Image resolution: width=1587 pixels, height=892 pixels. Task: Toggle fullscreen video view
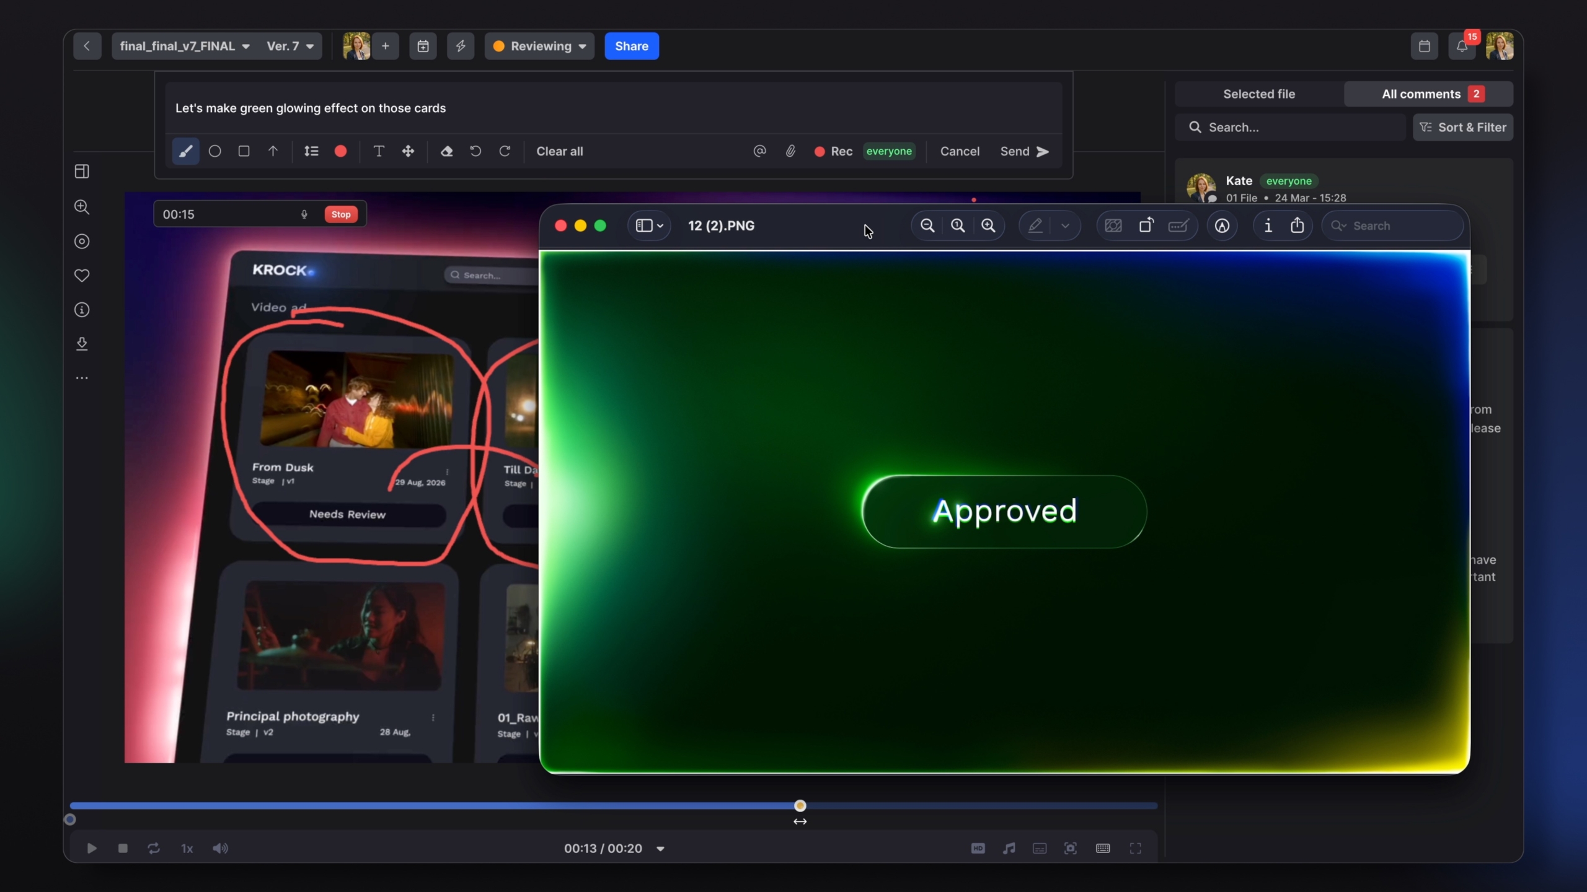pyautogui.click(x=1135, y=849)
